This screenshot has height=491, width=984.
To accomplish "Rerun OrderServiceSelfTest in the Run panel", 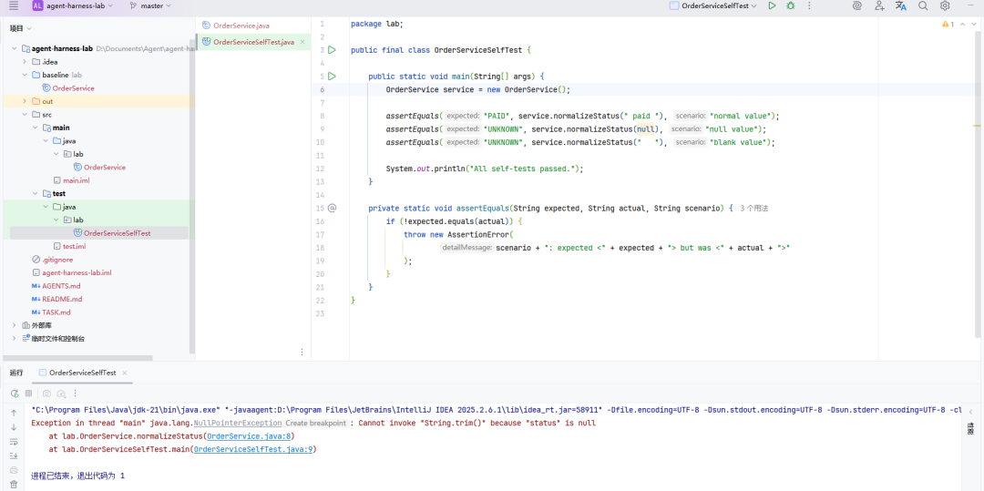I will coord(15,394).
